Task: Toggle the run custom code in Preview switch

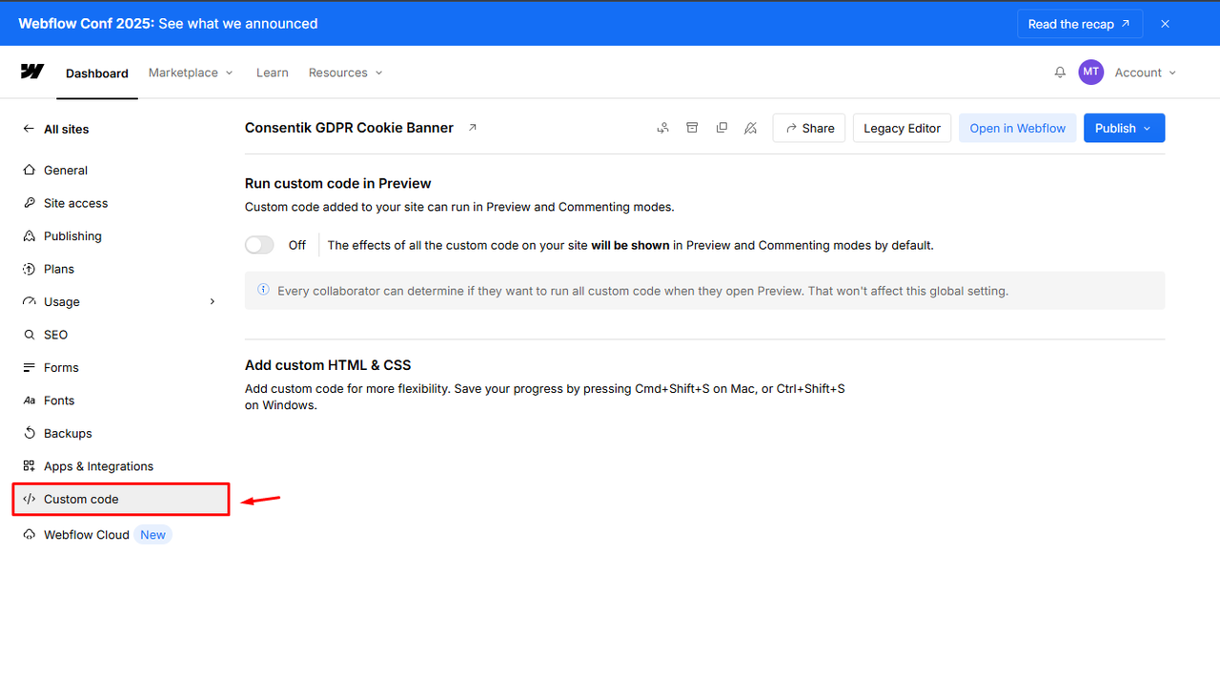Action: [x=259, y=245]
